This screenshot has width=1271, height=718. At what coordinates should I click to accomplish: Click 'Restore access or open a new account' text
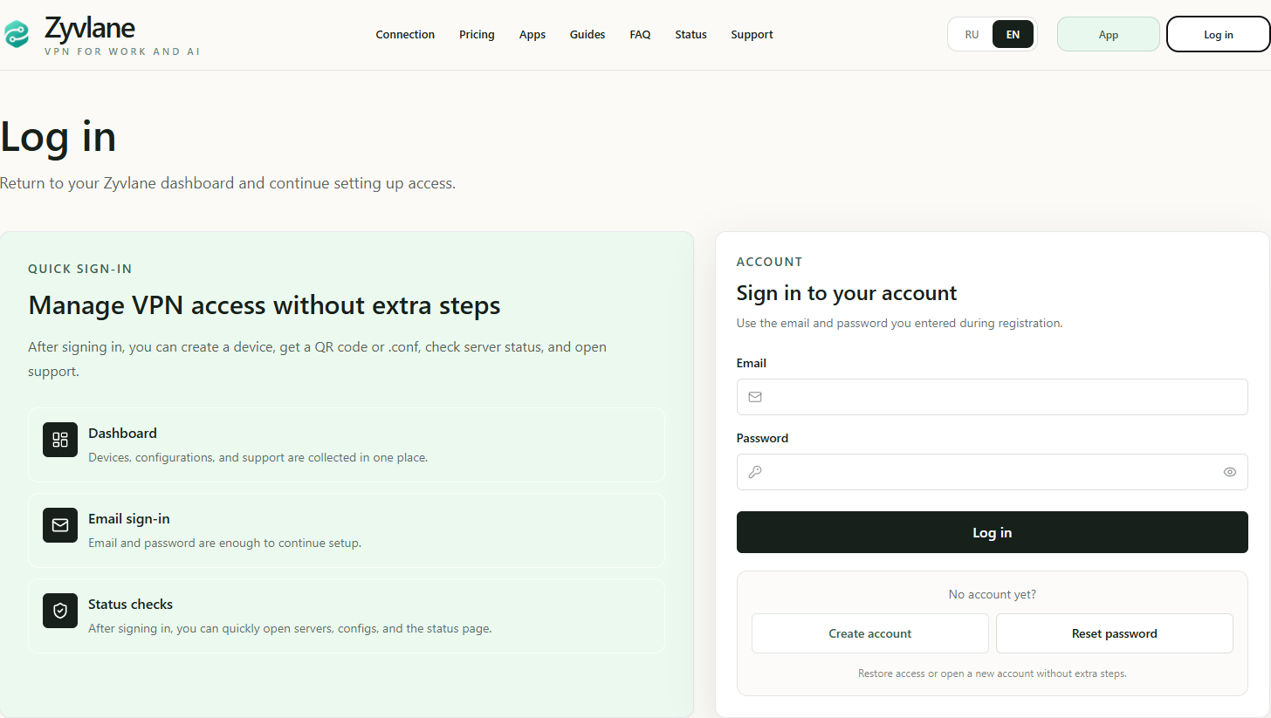[993, 674]
